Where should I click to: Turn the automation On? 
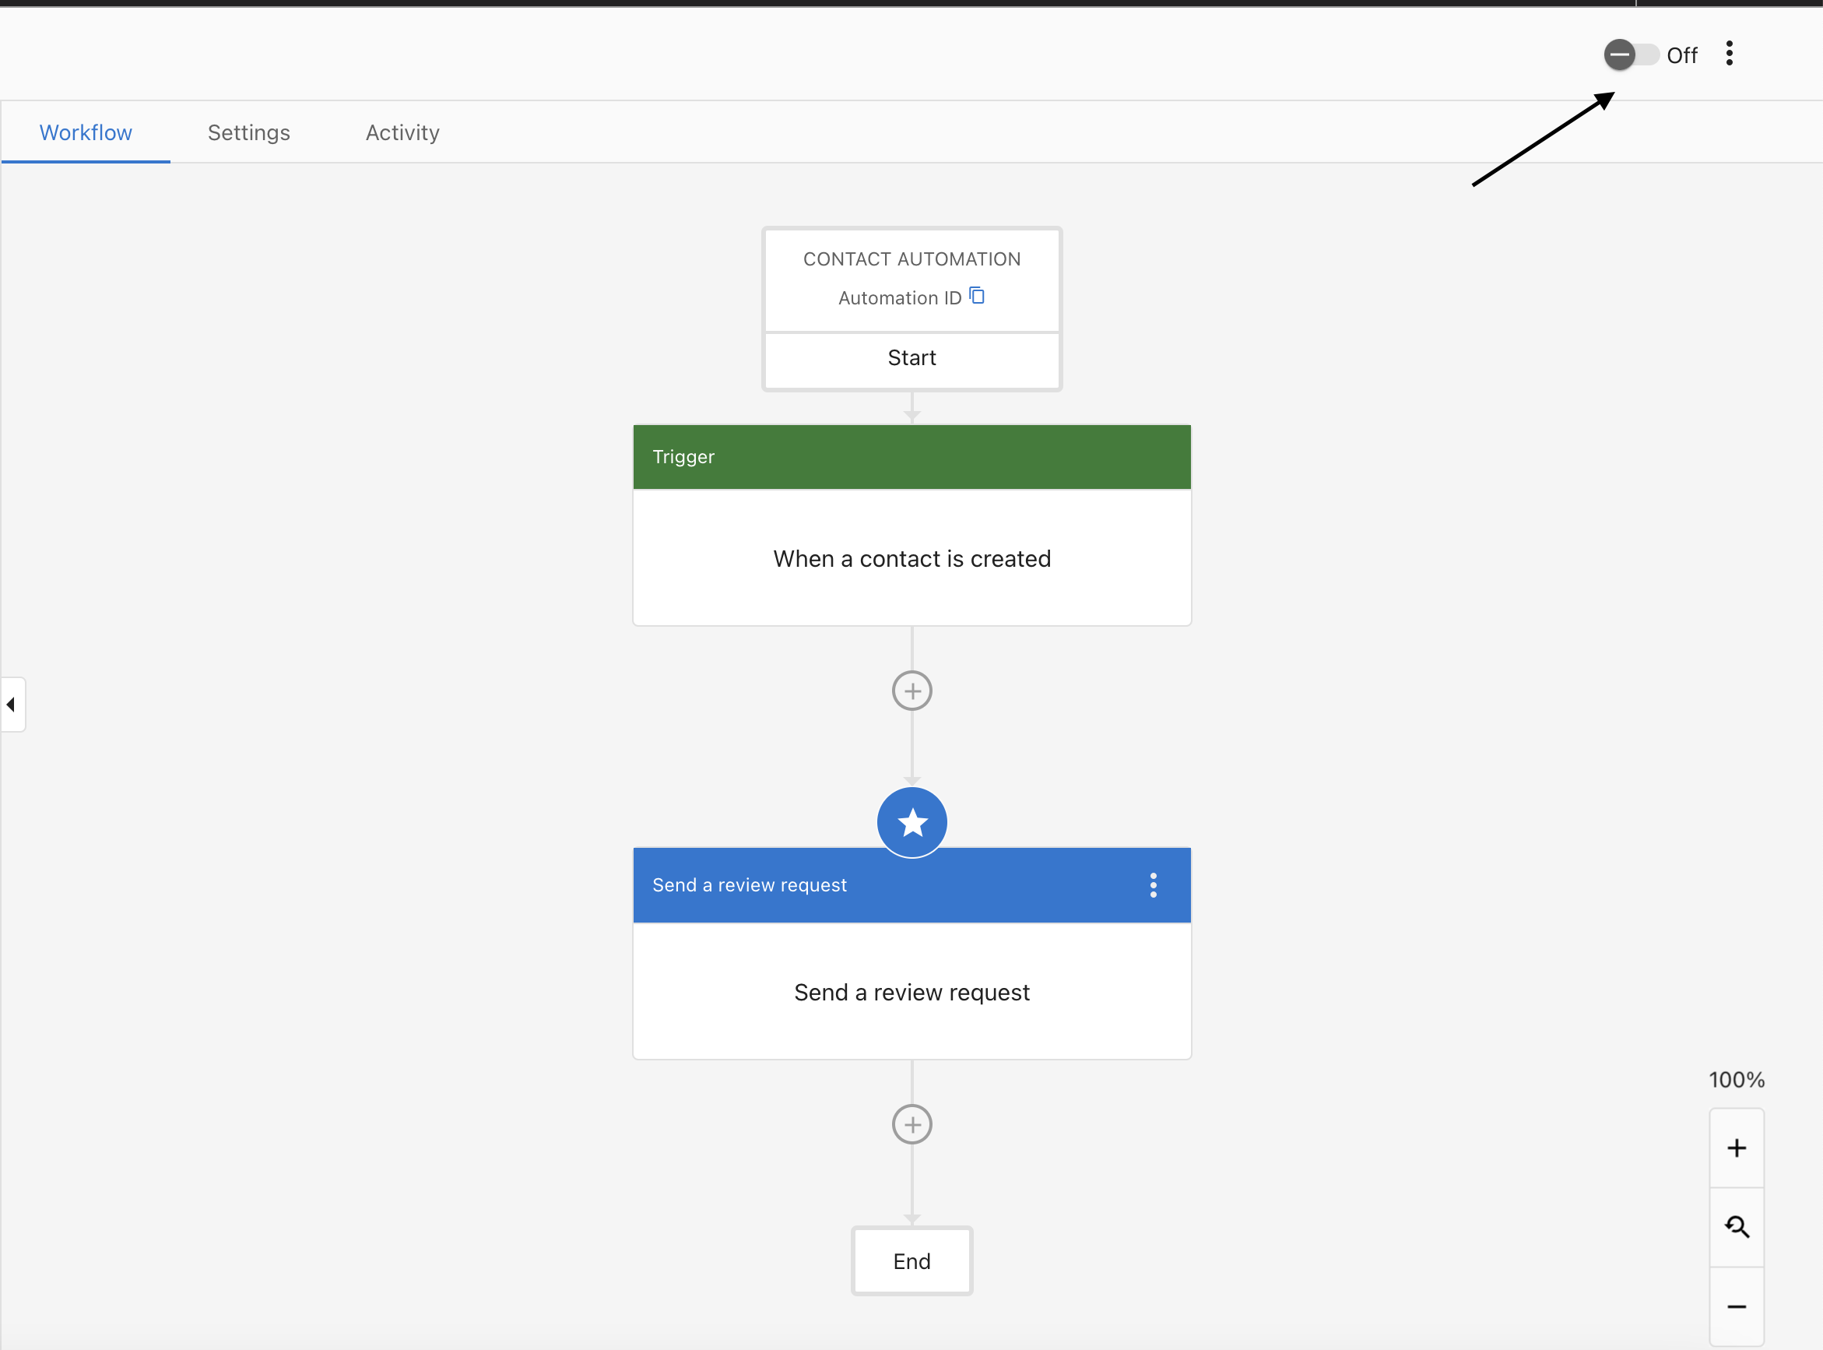point(1631,54)
